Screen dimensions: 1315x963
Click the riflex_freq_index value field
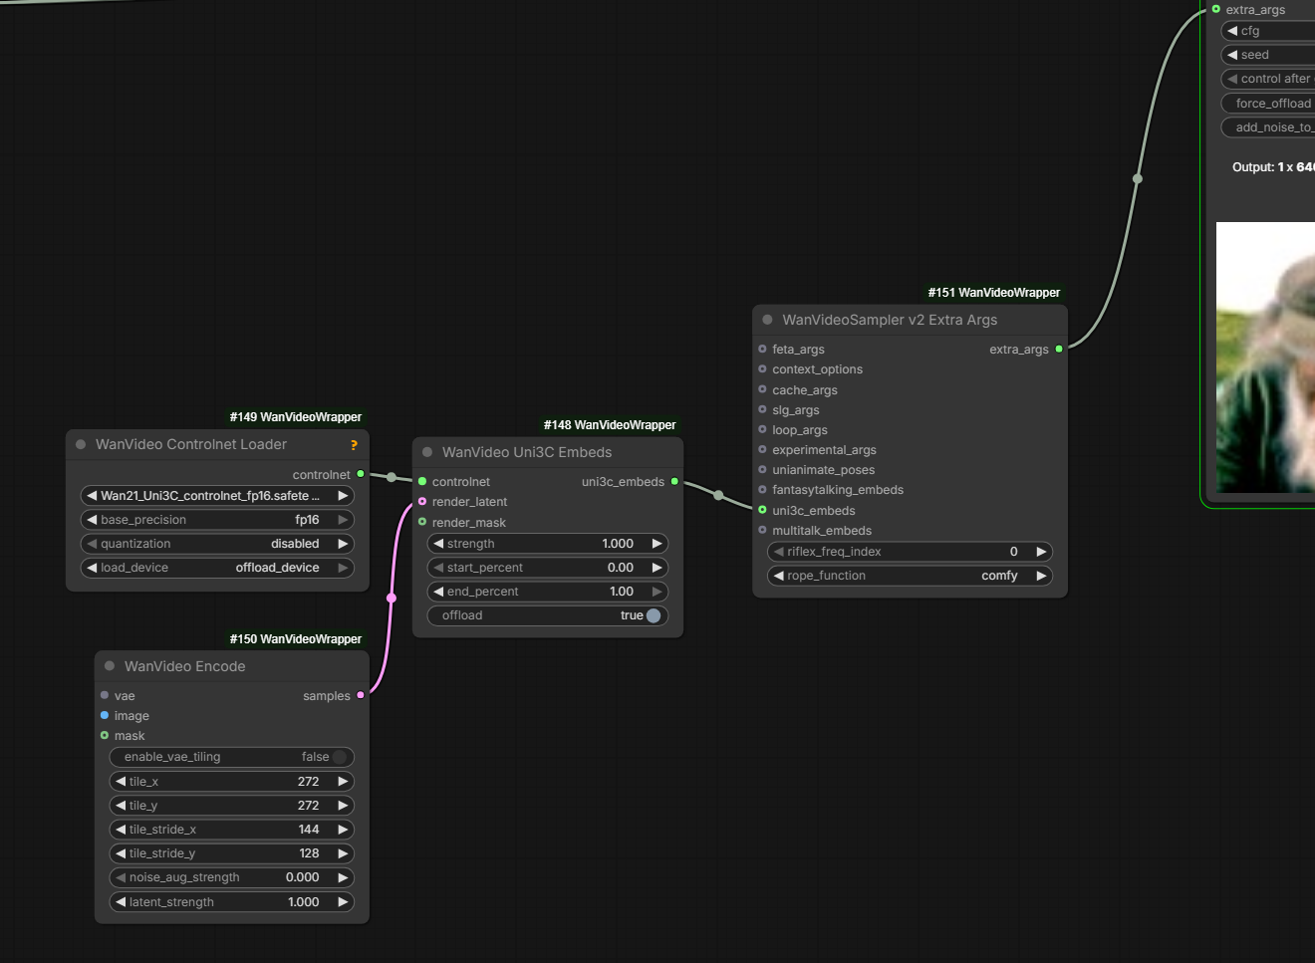pos(910,552)
